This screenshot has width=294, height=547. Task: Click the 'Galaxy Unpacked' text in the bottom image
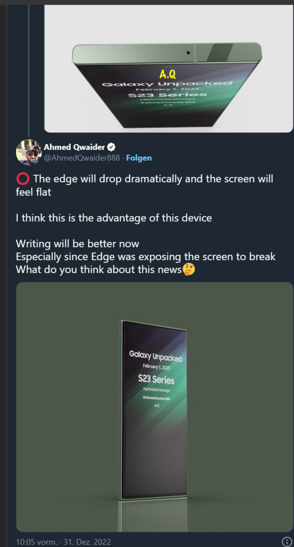[156, 357]
